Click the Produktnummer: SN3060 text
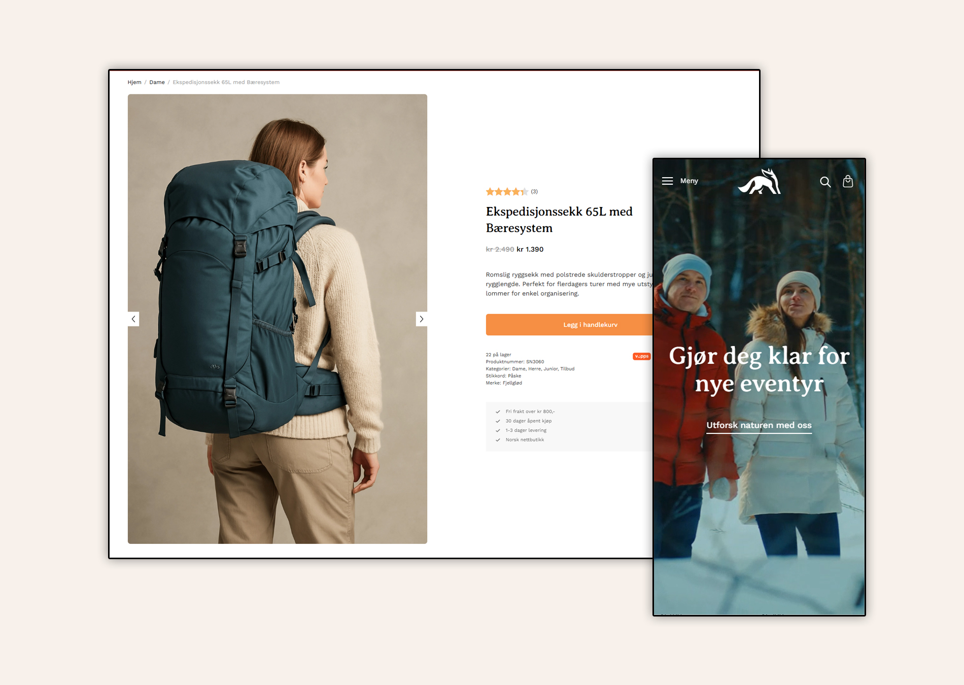The width and height of the screenshot is (964, 685). pos(515,362)
